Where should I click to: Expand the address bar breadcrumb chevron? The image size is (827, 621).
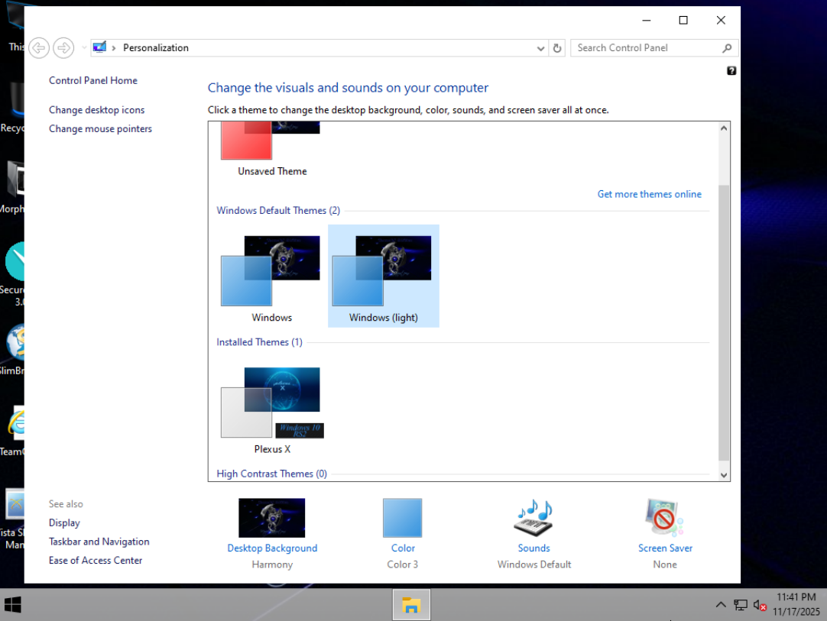point(113,48)
